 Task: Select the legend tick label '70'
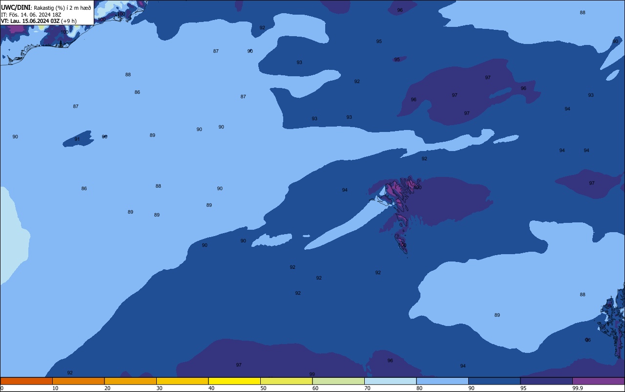[x=367, y=388]
